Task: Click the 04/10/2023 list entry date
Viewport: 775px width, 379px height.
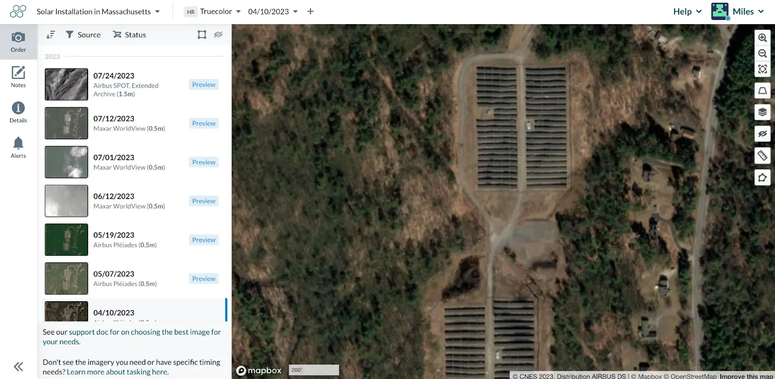Action: pos(114,313)
